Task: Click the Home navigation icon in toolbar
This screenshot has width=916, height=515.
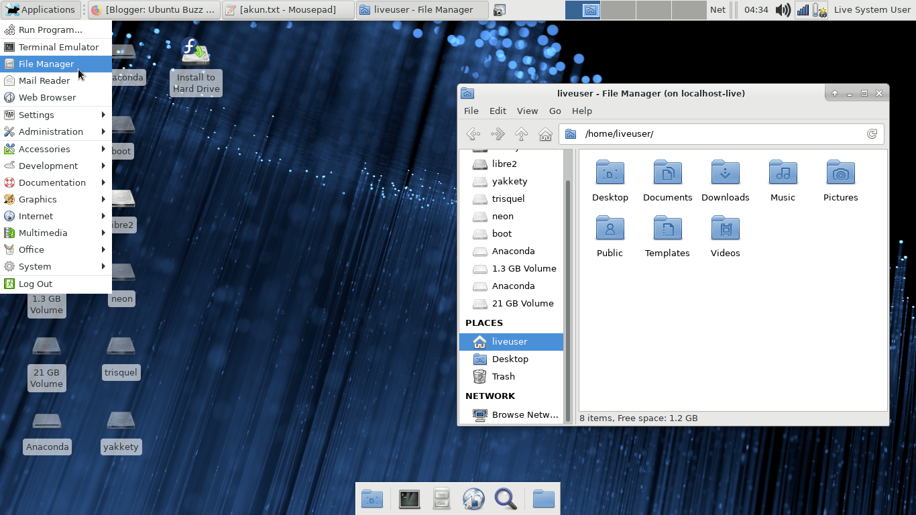Action: (x=545, y=133)
